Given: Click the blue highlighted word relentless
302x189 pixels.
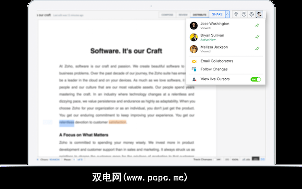Looking at the screenshot, I should pyautogui.click(x=67, y=123).
